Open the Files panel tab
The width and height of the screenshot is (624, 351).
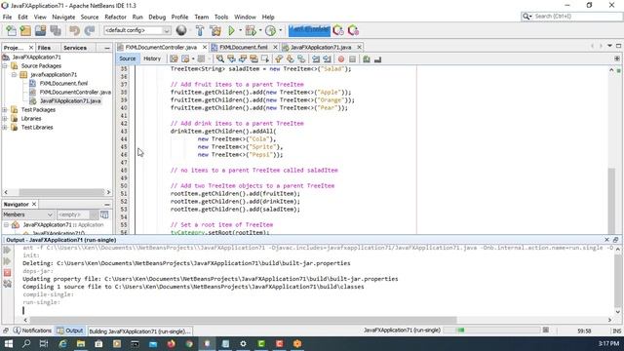(x=44, y=48)
